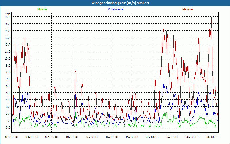Image resolution: width=230 pixels, height=144 pixels.
Task: Click the 31.10.18 date label
Action: point(212,137)
